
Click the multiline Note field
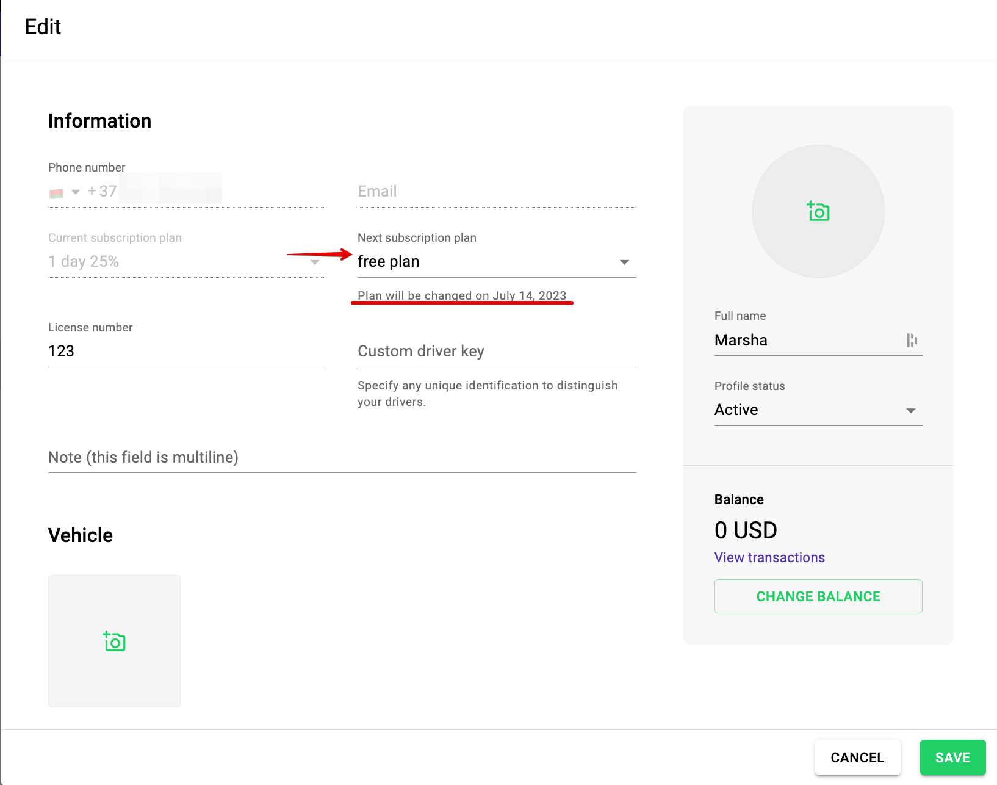click(342, 458)
